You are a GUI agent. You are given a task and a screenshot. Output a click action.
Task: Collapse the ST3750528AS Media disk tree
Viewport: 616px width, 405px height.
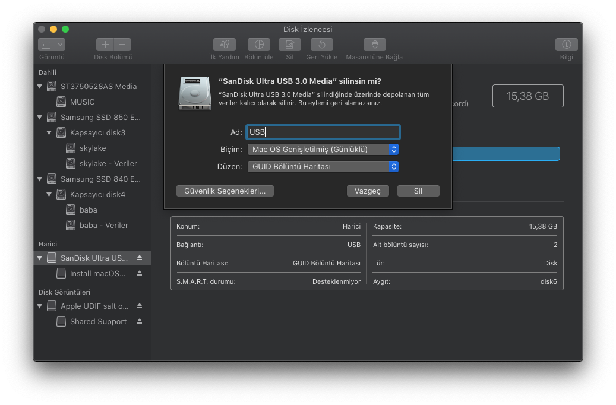[40, 87]
